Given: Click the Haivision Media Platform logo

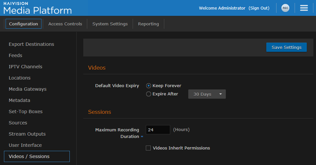Looking at the screenshot, I should [37, 8].
